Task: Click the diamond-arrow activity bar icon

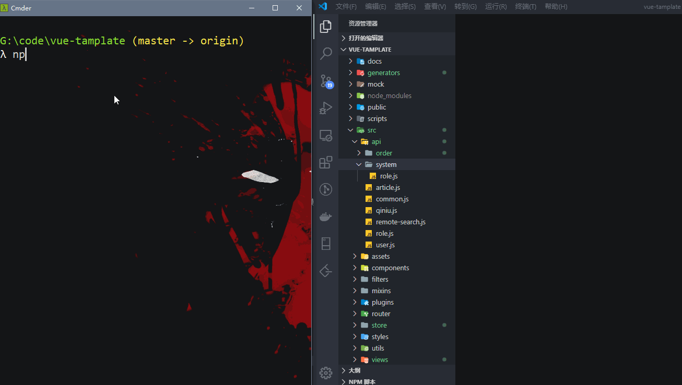Action: pyautogui.click(x=326, y=271)
